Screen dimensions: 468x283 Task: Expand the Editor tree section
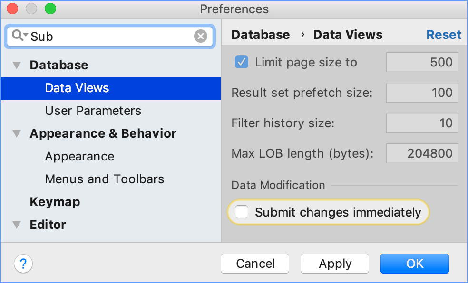click(x=17, y=225)
